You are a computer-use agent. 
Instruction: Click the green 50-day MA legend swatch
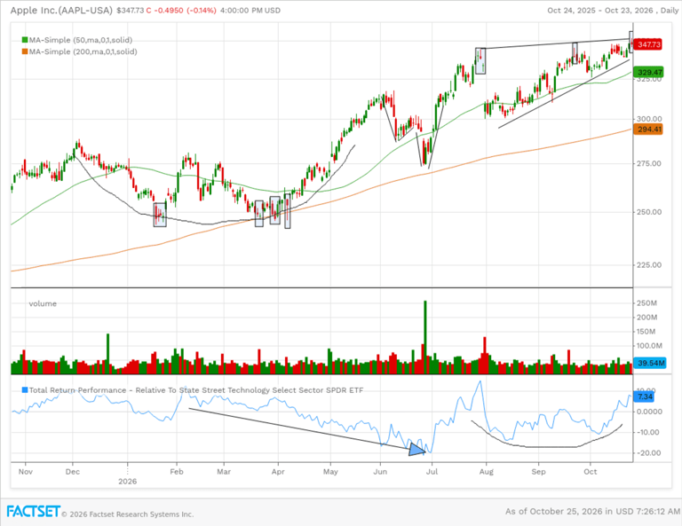point(25,40)
